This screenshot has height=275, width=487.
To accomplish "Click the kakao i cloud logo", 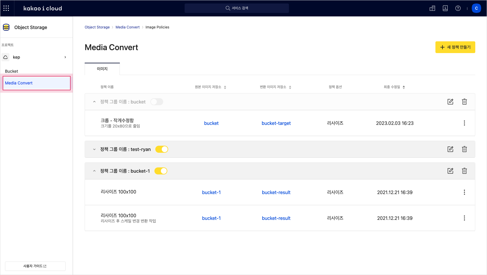I will (x=43, y=8).
